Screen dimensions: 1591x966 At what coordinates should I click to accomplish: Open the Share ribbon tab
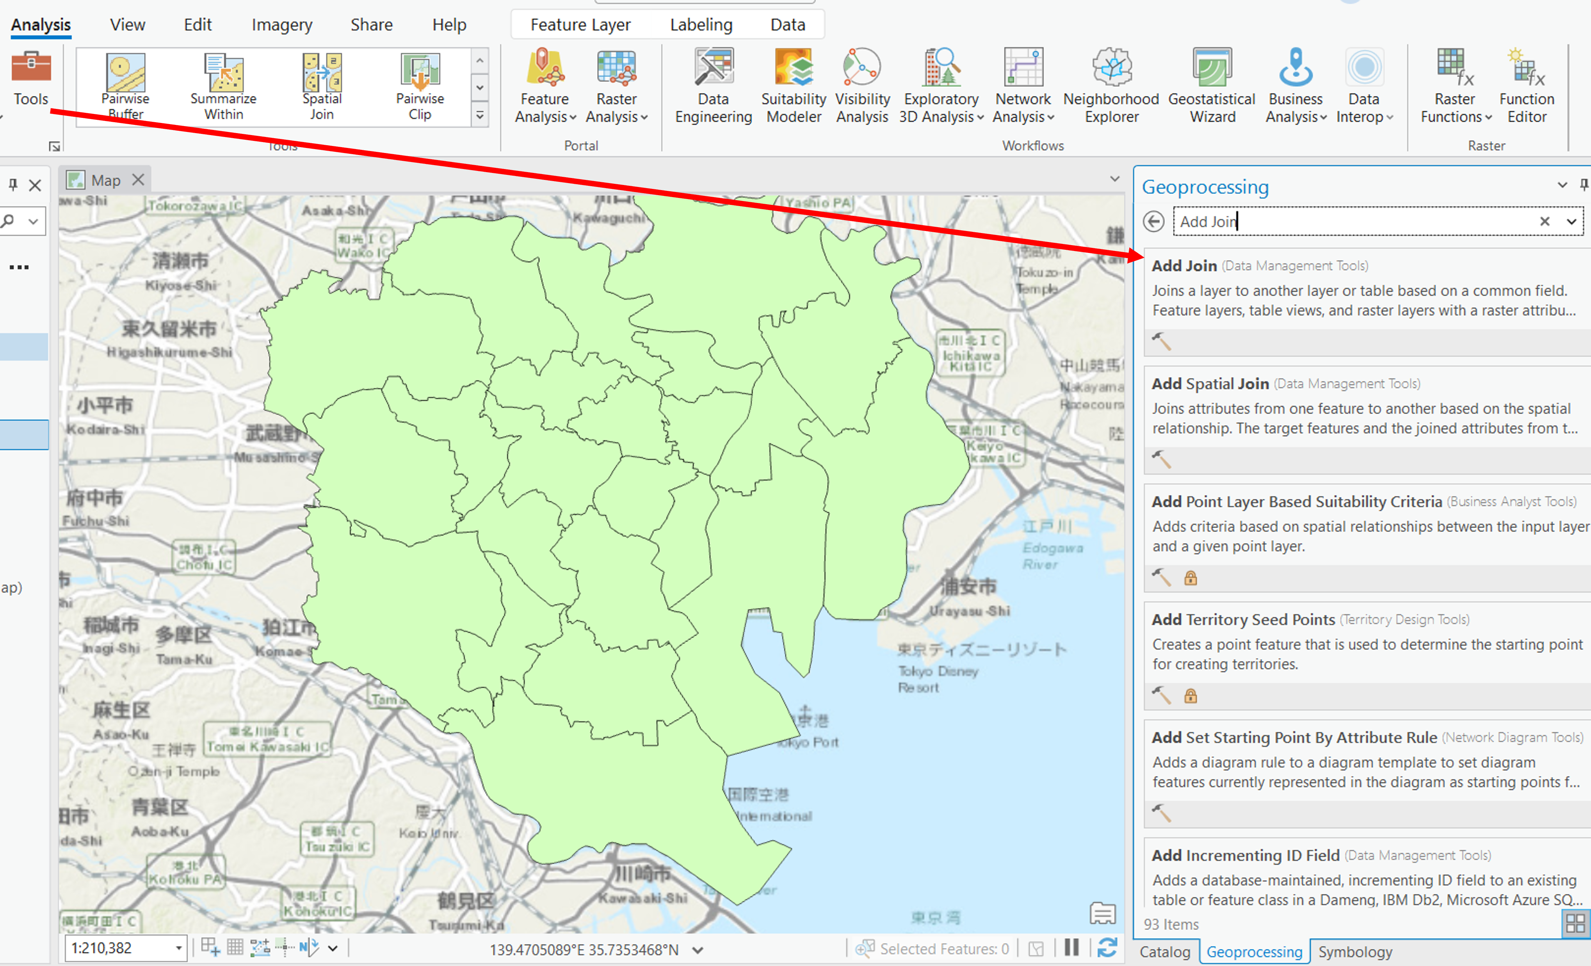(371, 25)
